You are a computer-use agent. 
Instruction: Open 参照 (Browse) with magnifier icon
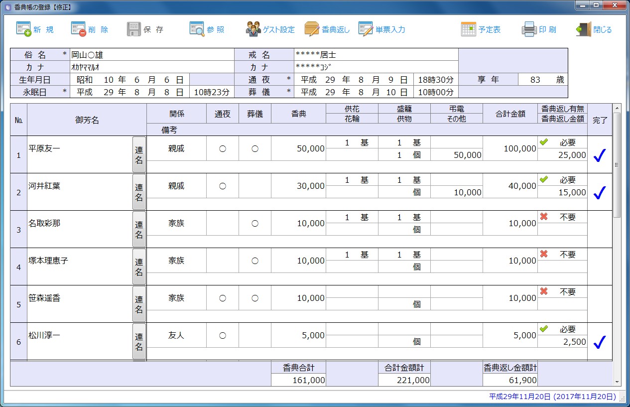click(x=197, y=29)
